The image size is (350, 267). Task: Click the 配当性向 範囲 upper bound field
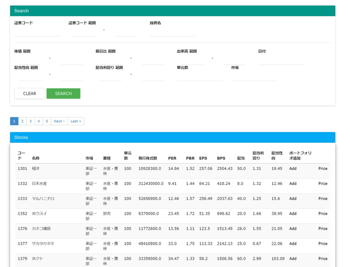click(72, 77)
